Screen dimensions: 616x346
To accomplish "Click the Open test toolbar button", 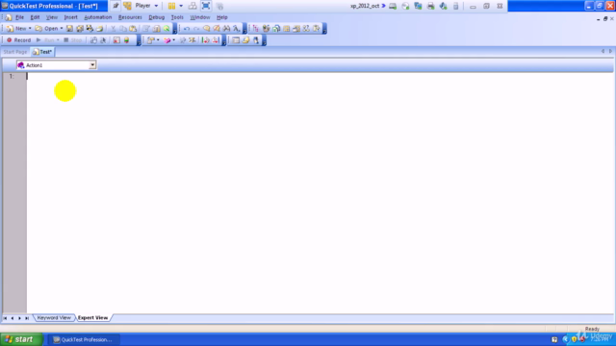I will (47, 28).
